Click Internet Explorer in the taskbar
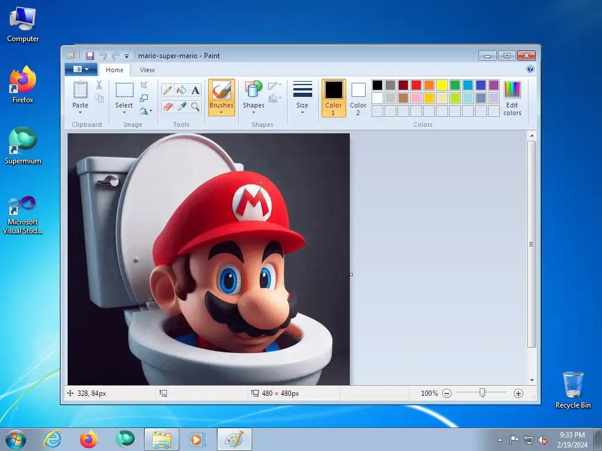This screenshot has height=451, width=602. click(x=52, y=439)
